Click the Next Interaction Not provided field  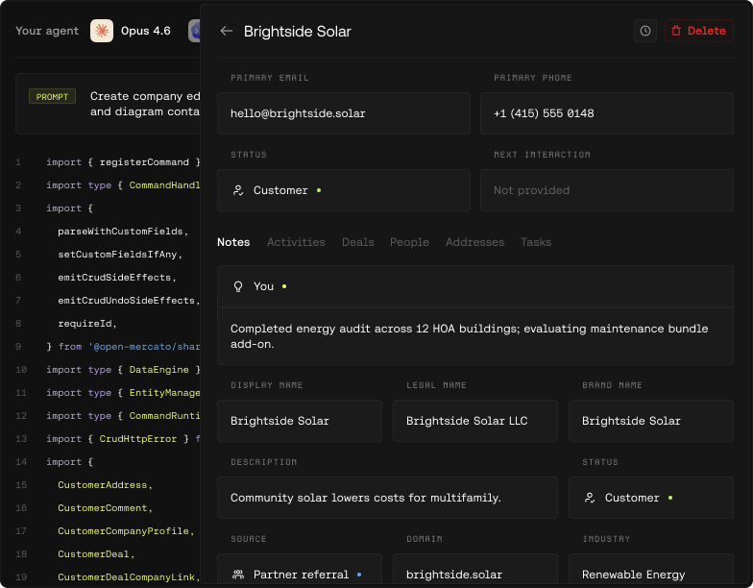(x=607, y=190)
